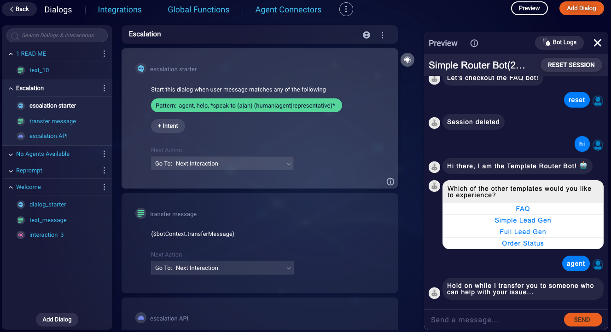Select the text_10 interaction
The image size is (611, 332).
coord(39,70)
